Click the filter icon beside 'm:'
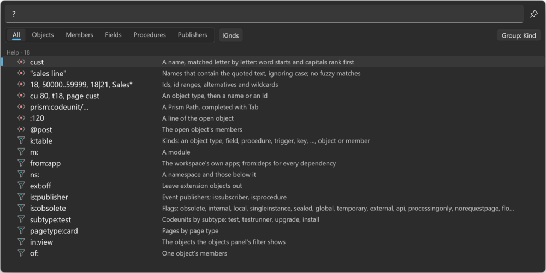The width and height of the screenshot is (546, 273). click(21, 152)
